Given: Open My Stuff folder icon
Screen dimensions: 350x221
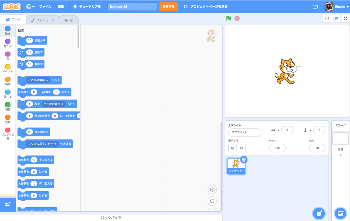Looking at the screenshot, I should (x=315, y=6).
